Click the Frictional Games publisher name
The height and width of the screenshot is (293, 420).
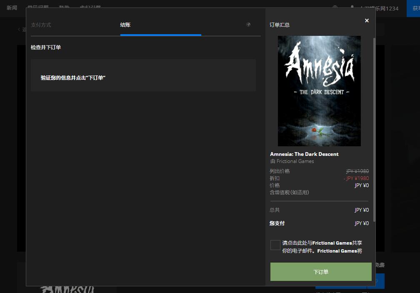pyautogui.click(x=295, y=161)
